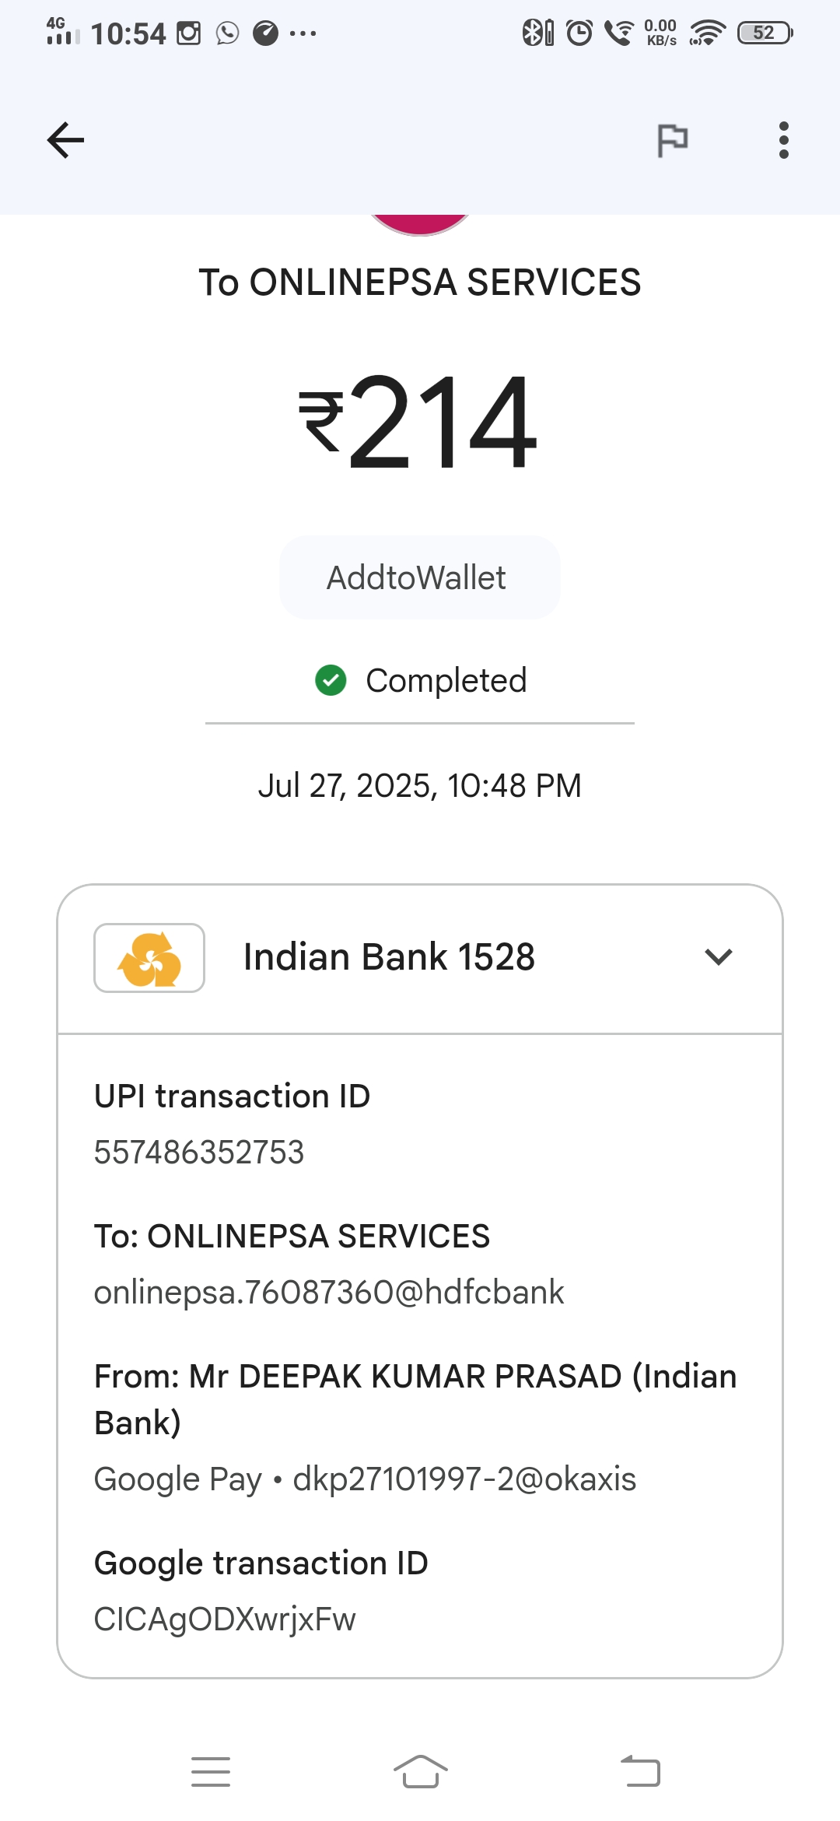Tap the WhatsApp notification icon in status bar
840x1821 pixels.
tap(227, 33)
